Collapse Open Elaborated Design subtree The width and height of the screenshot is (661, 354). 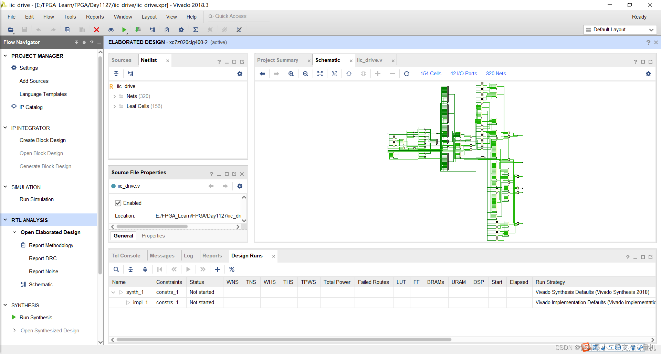[x=14, y=232]
